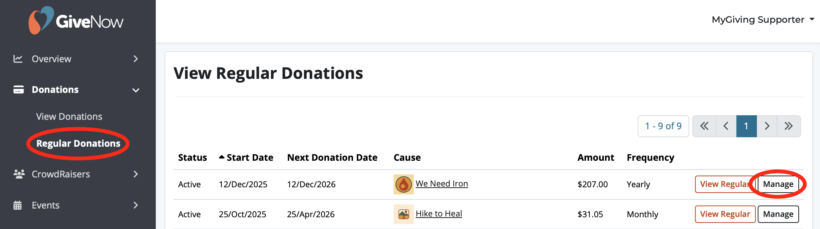This screenshot has height=229, width=820.
Task: Select the CrowdRaisers people icon
Action: coord(18,174)
